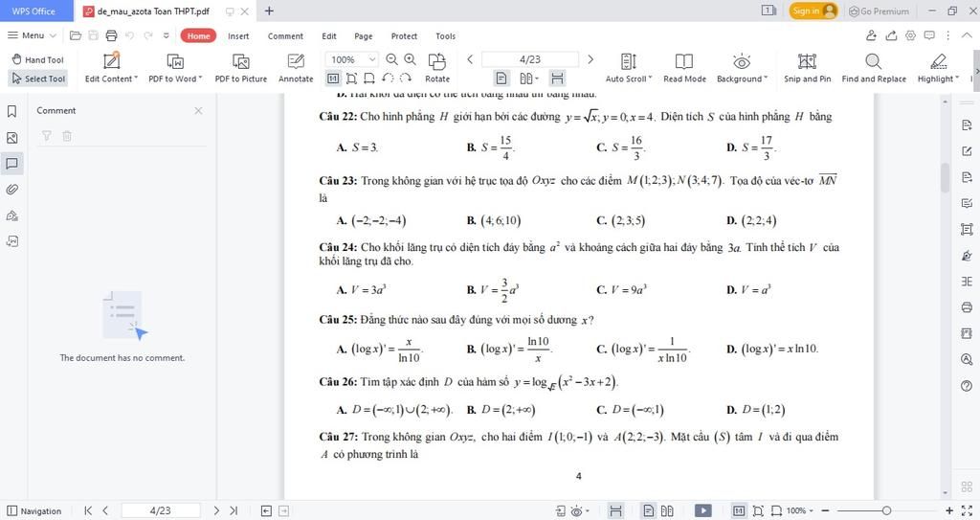This screenshot has height=520, width=980.
Task: Choose the Annotate tool
Action: point(296,68)
